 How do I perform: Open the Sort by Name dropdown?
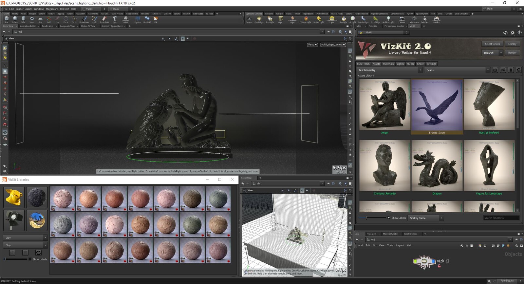426,218
